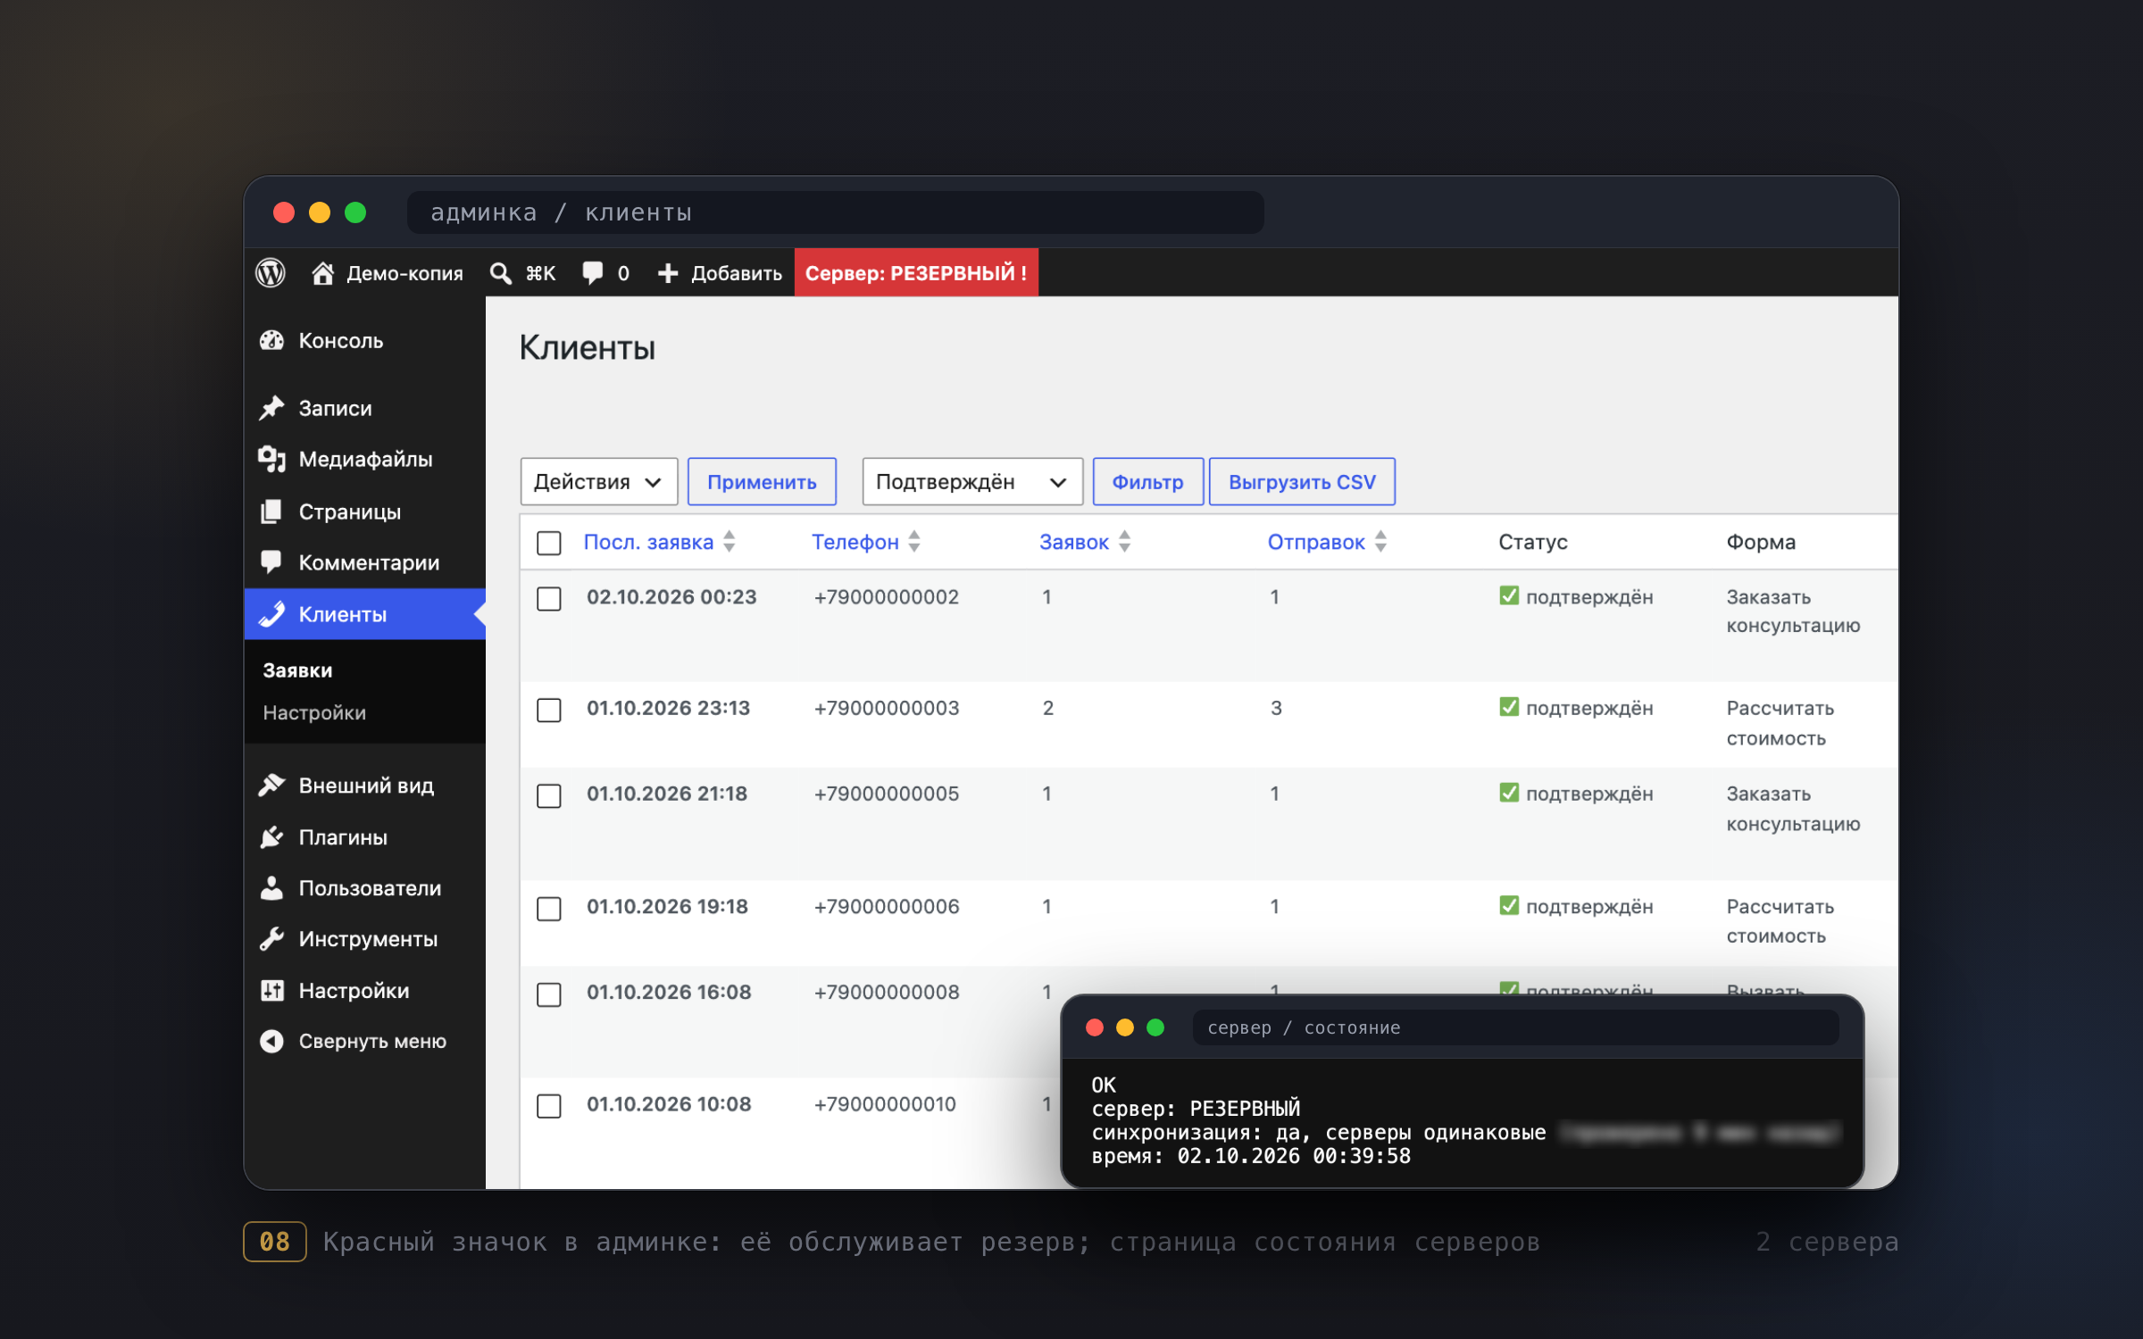Viewport: 2143px width, 1339px height.
Task: Click the Внешний вид brush icon
Action: [x=271, y=785]
